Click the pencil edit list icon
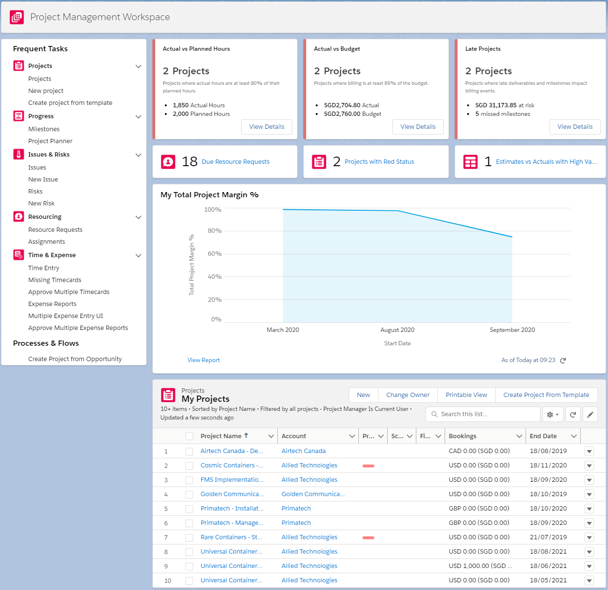This screenshot has width=608, height=590. coord(590,414)
